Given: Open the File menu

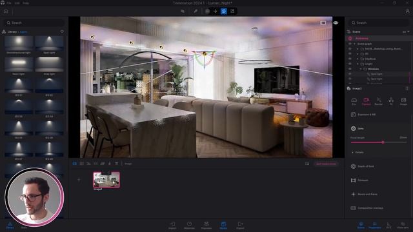Looking at the screenshot, I should pyautogui.click(x=9, y=3).
